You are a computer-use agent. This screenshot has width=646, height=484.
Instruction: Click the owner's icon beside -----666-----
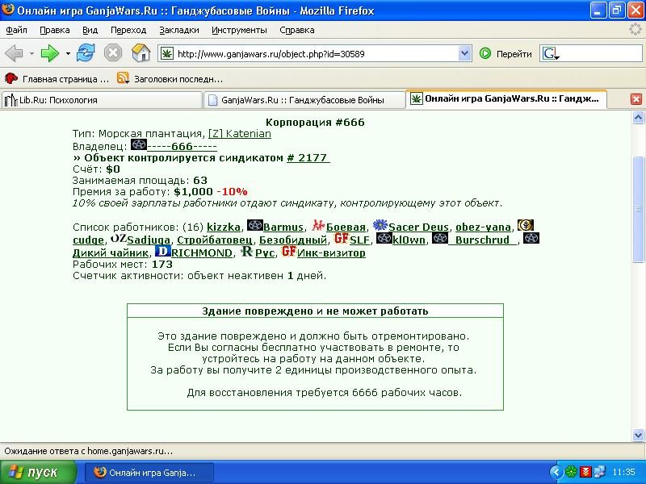[x=138, y=144]
